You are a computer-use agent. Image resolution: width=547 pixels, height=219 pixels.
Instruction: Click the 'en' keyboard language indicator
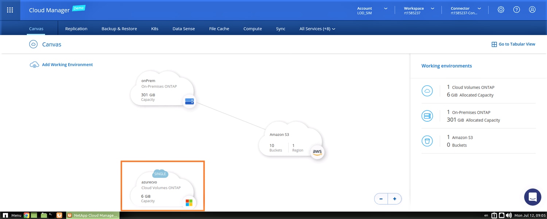coord(486,215)
